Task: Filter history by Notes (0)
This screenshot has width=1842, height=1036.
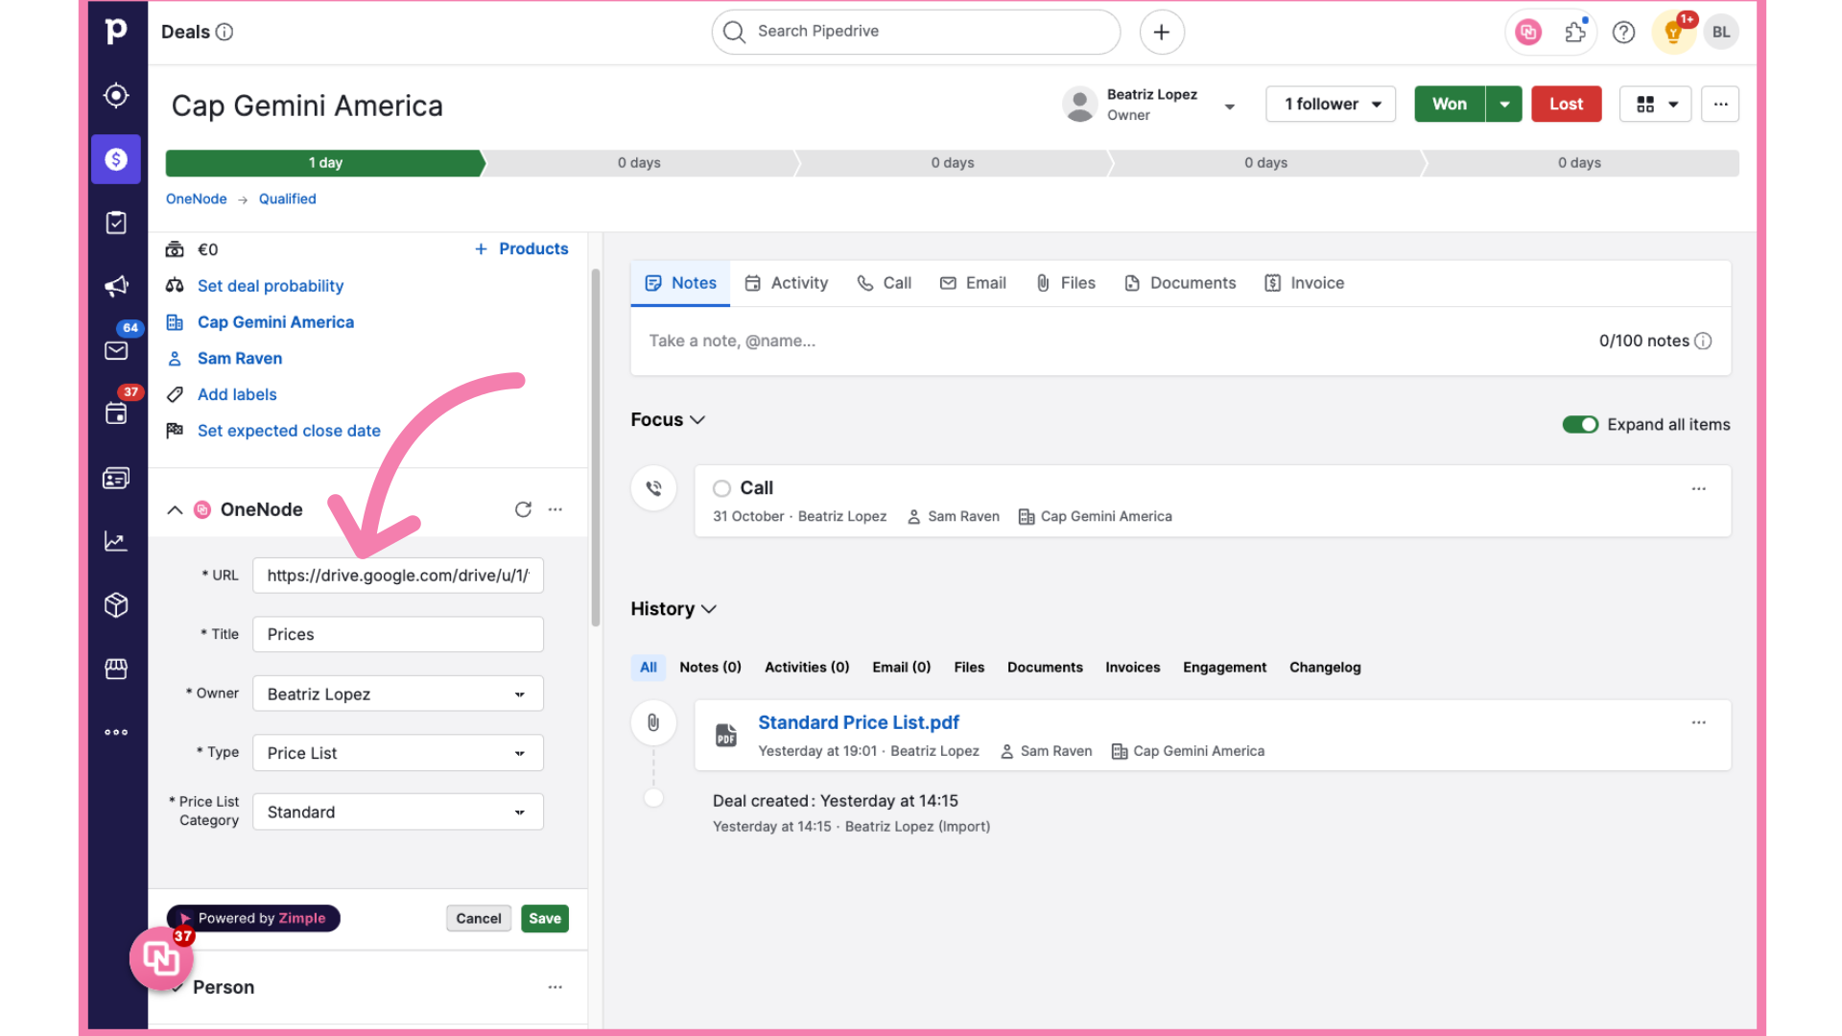Action: pos(710,668)
